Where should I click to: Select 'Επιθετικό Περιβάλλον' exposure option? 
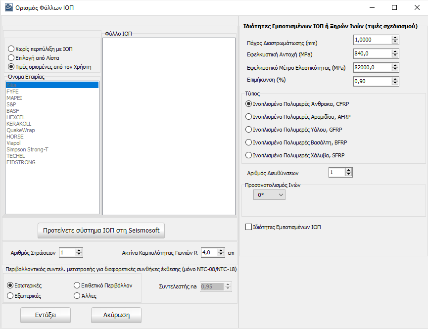click(77, 285)
